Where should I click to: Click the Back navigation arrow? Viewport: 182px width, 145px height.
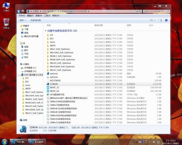[x=19, y=11]
